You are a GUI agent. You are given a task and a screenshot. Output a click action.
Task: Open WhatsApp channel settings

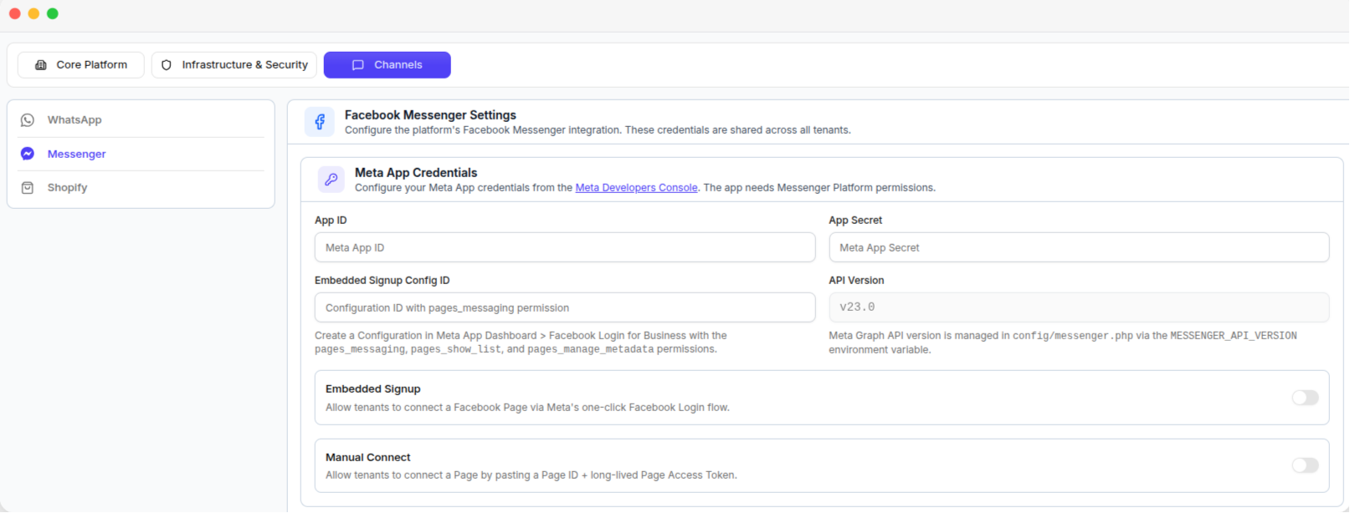[x=141, y=120]
